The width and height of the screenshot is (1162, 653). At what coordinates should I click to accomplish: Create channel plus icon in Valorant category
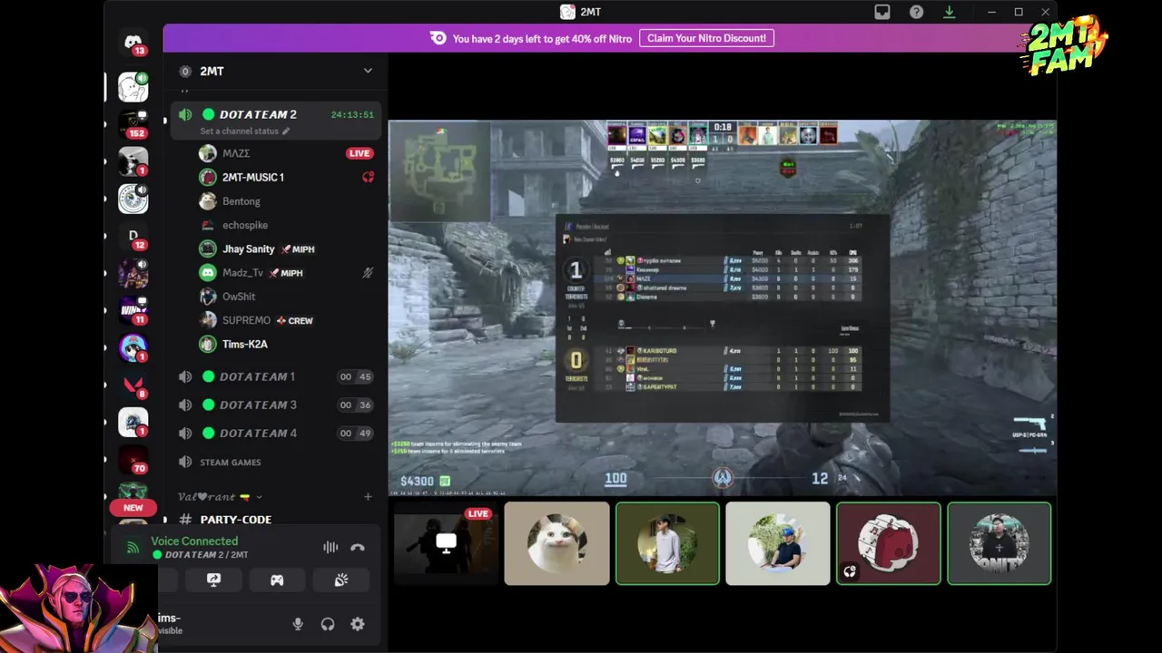tap(368, 496)
